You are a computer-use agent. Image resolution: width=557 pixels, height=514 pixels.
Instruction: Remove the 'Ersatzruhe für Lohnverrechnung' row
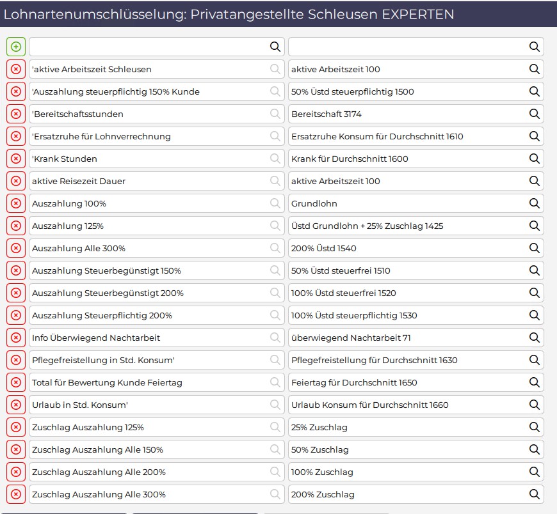16,136
